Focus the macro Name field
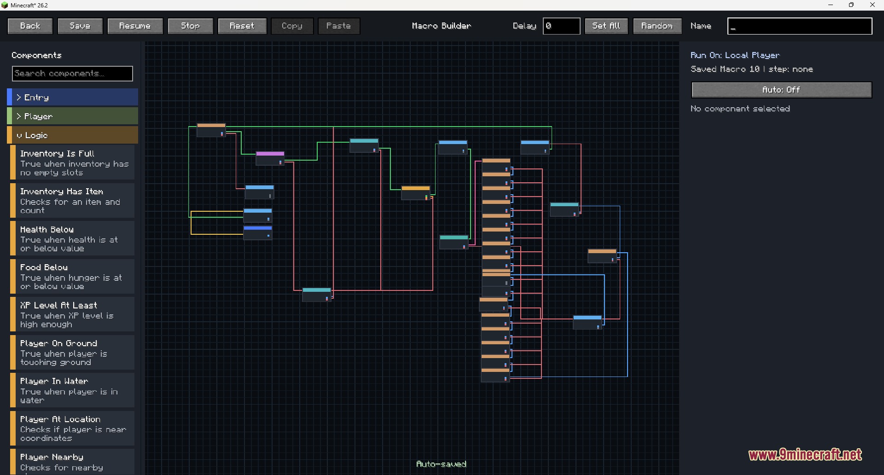 click(799, 26)
